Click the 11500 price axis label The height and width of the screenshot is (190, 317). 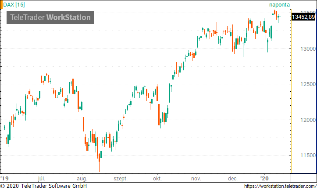(x=308, y=155)
